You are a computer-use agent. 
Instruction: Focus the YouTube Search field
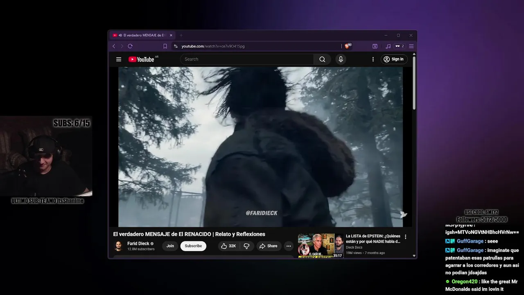(x=247, y=59)
